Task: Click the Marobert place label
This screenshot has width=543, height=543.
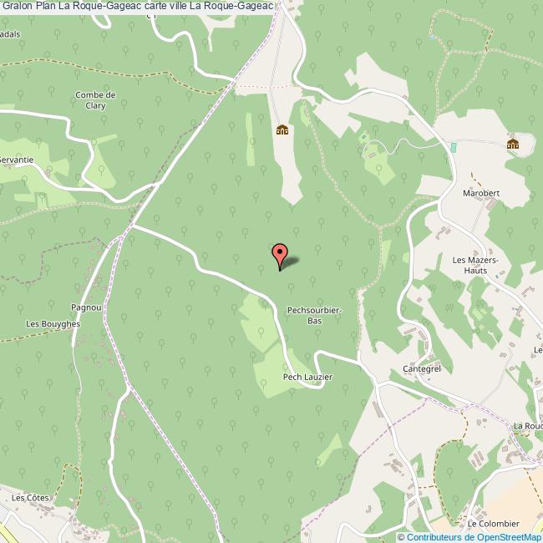Action: click(x=481, y=193)
